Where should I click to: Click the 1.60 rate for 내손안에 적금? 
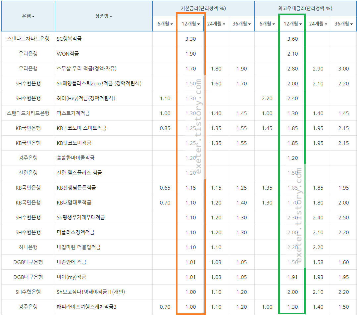pos(343,262)
